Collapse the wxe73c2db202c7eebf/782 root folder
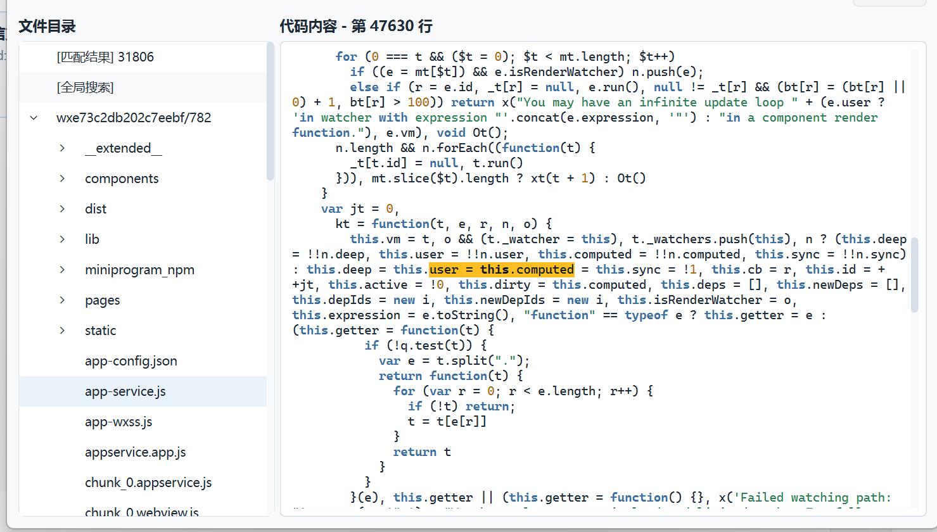The image size is (937, 532). pos(34,118)
